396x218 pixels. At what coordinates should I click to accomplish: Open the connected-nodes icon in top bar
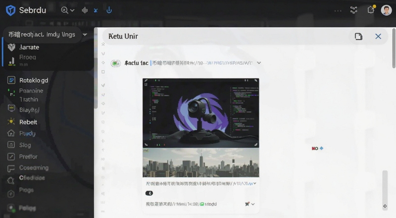[353, 10]
